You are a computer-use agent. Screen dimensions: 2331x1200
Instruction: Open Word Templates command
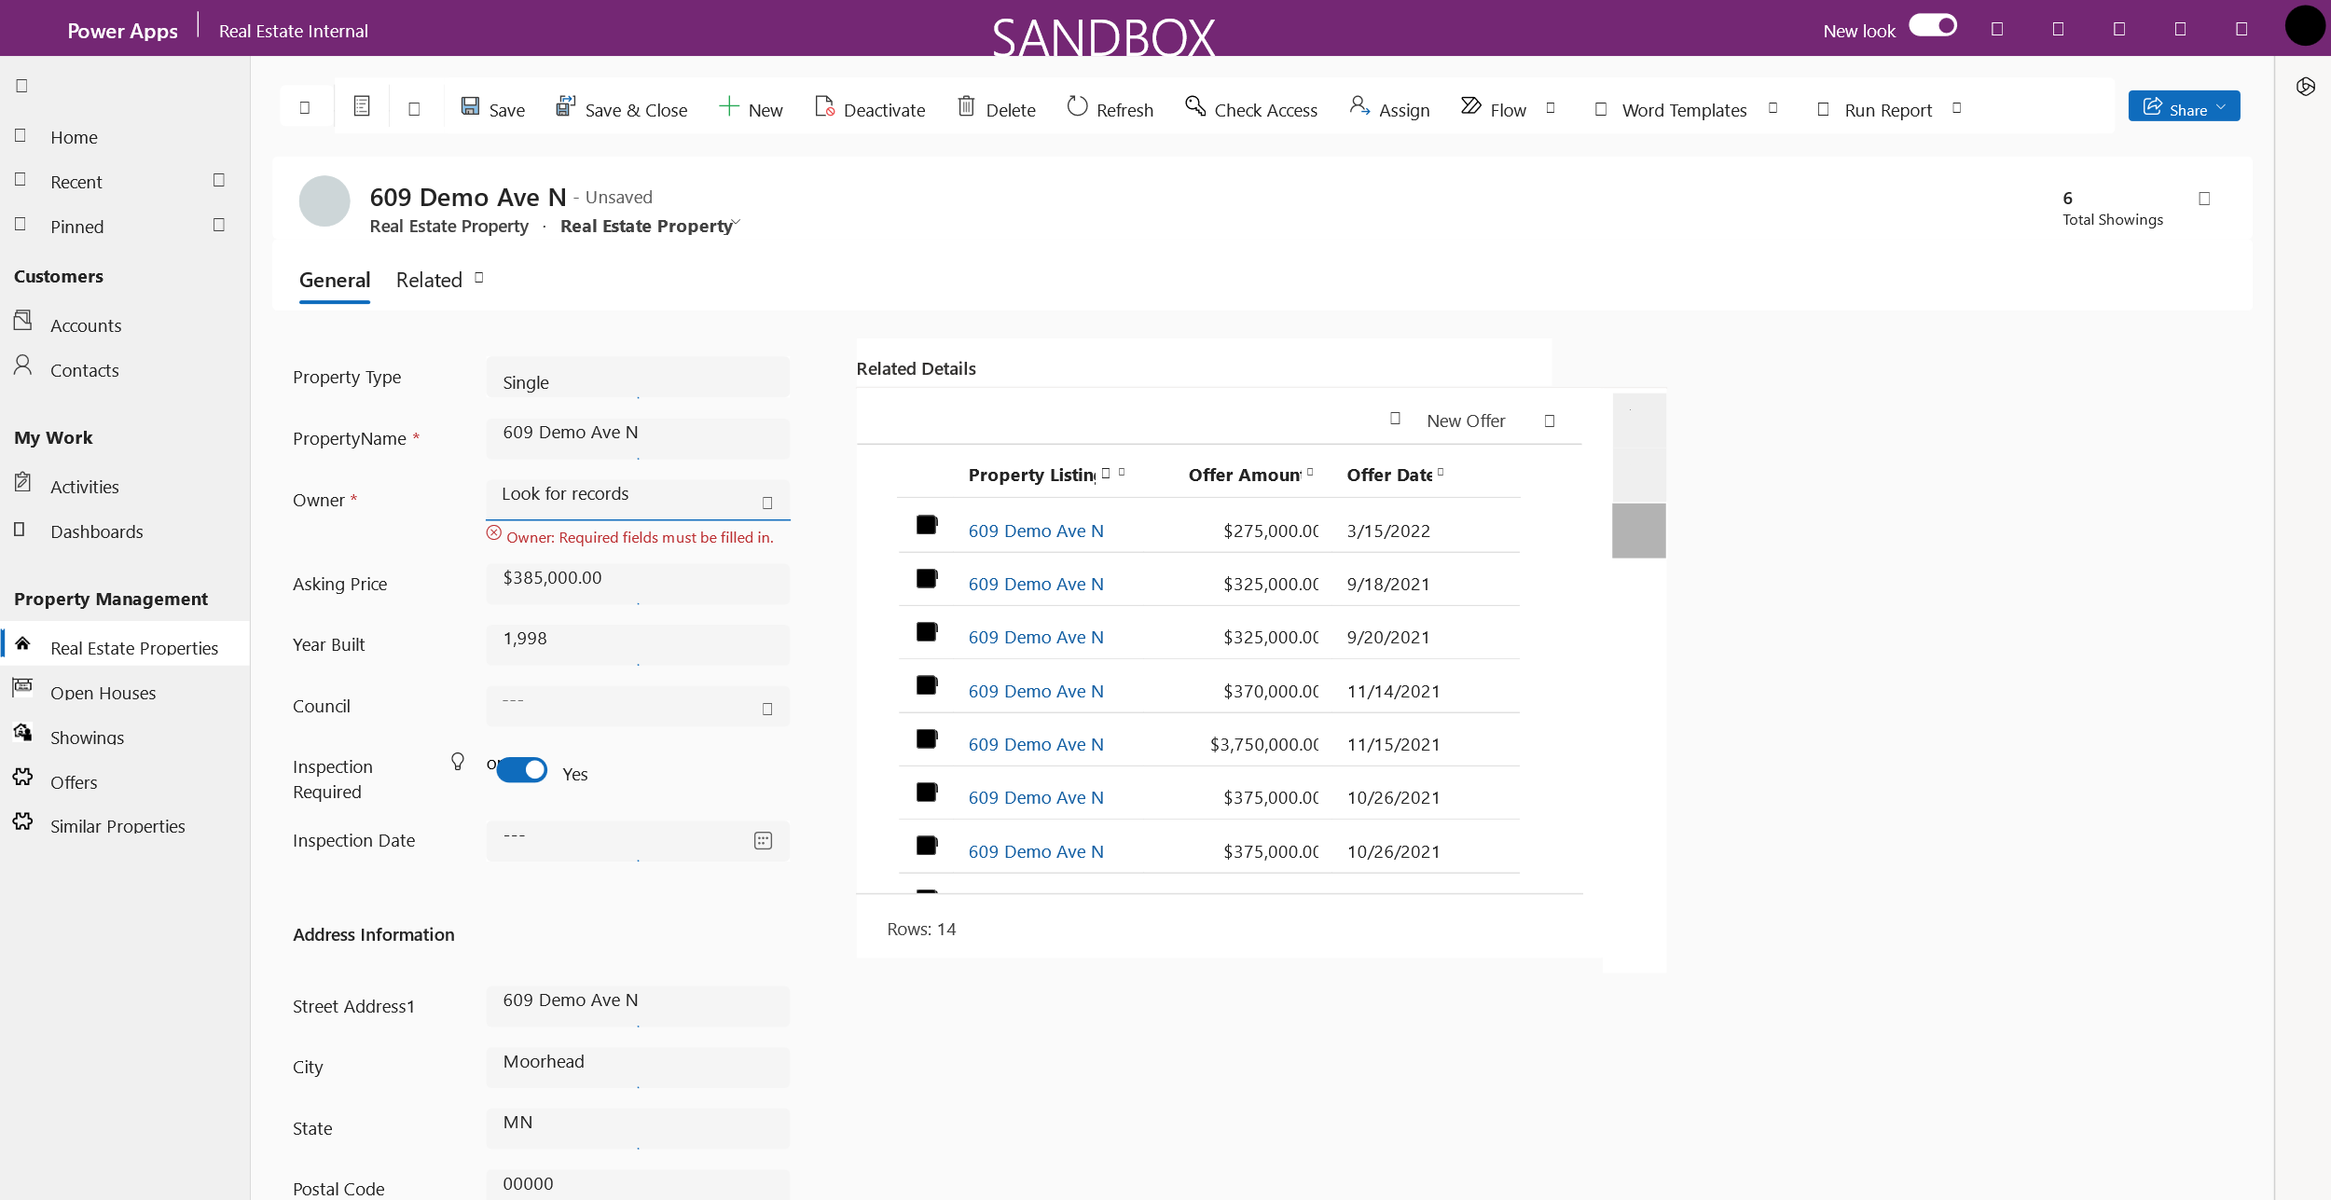[x=1672, y=109]
